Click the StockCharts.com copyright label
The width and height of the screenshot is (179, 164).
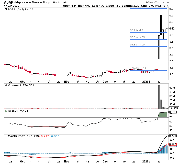(x=157, y=2)
